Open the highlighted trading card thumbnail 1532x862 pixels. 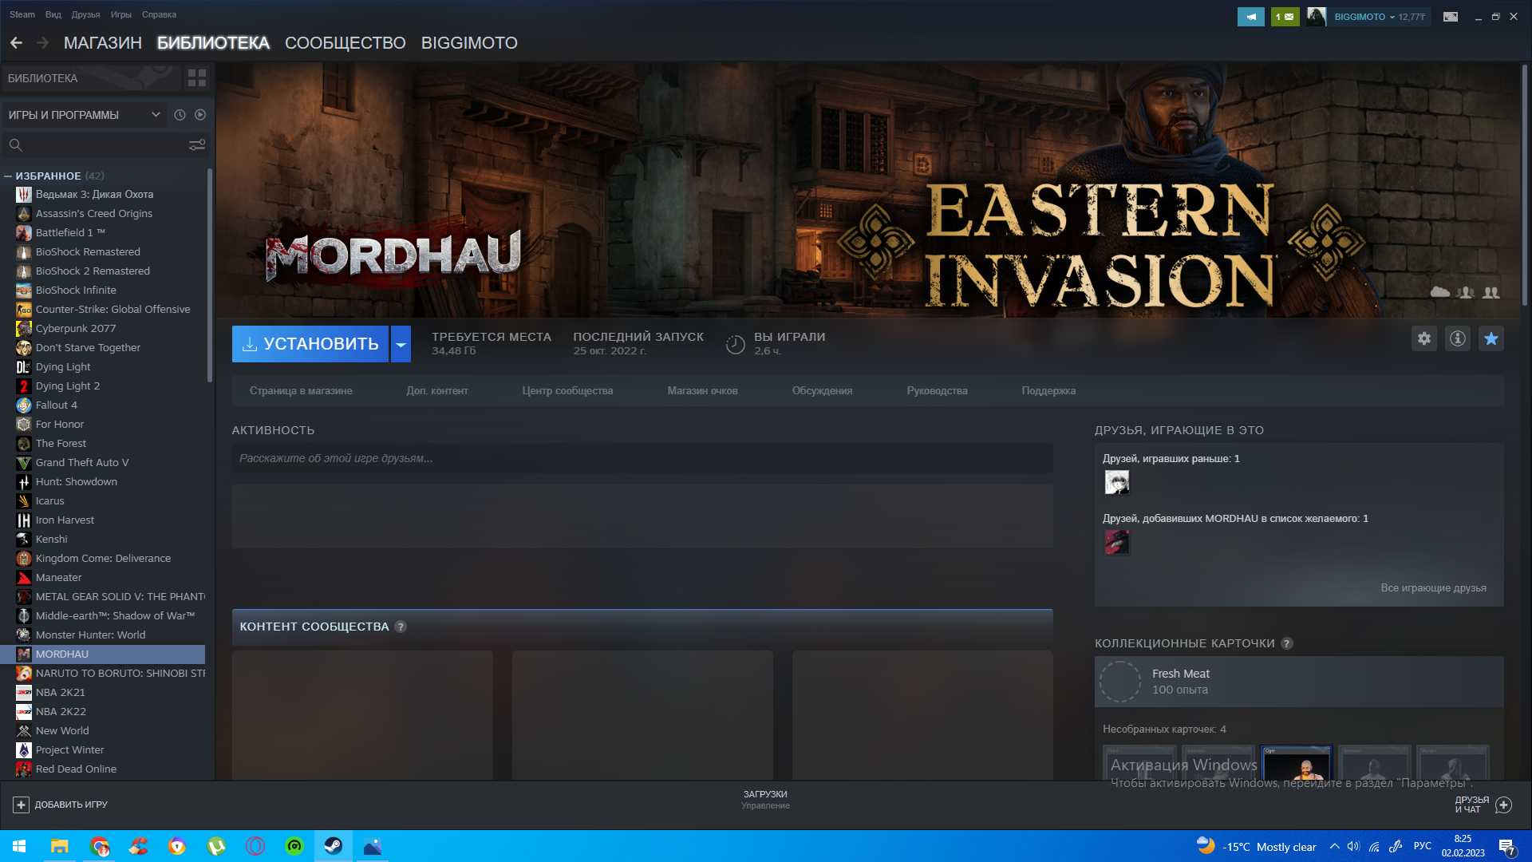tap(1297, 763)
